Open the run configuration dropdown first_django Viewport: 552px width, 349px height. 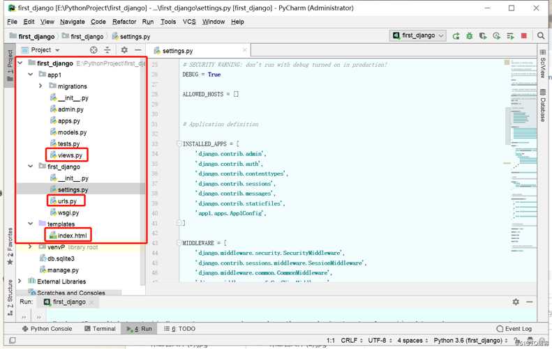(418, 36)
